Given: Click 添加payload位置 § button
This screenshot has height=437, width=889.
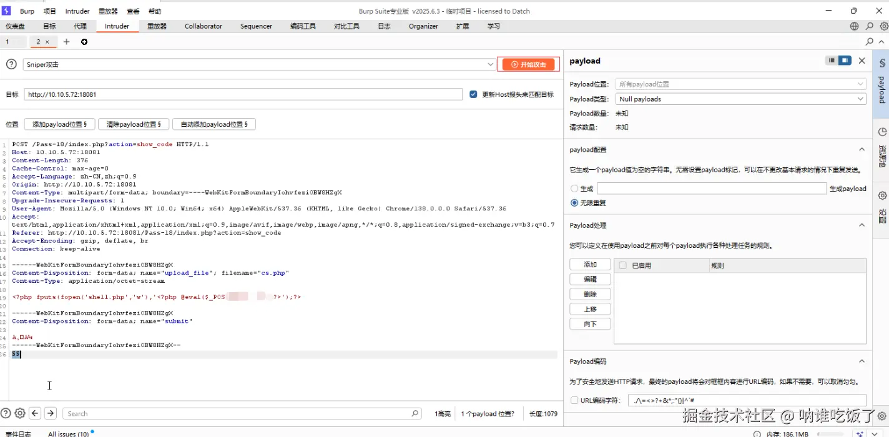Looking at the screenshot, I should pyautogui.click(x=60, y=124).
